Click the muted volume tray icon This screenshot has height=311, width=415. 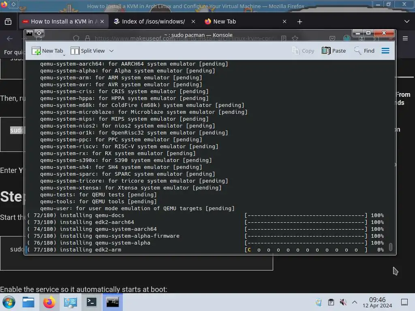tap(343, 302)
